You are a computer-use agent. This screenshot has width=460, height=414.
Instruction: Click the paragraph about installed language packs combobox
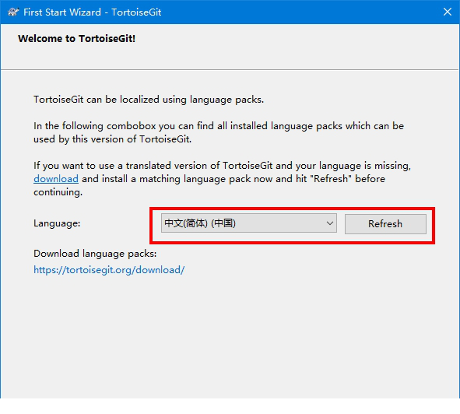(x=219, y=132)
